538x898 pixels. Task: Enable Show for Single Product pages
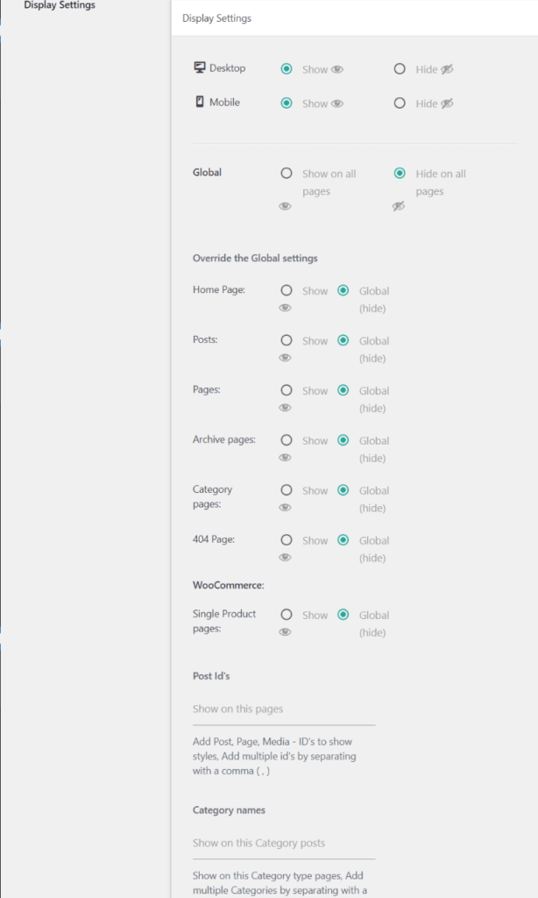pyautogui.click(x=287, y=616)
